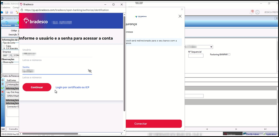Click the user profile avatar icon
Screen dimensions: 279x137
(x=257, y=12)
